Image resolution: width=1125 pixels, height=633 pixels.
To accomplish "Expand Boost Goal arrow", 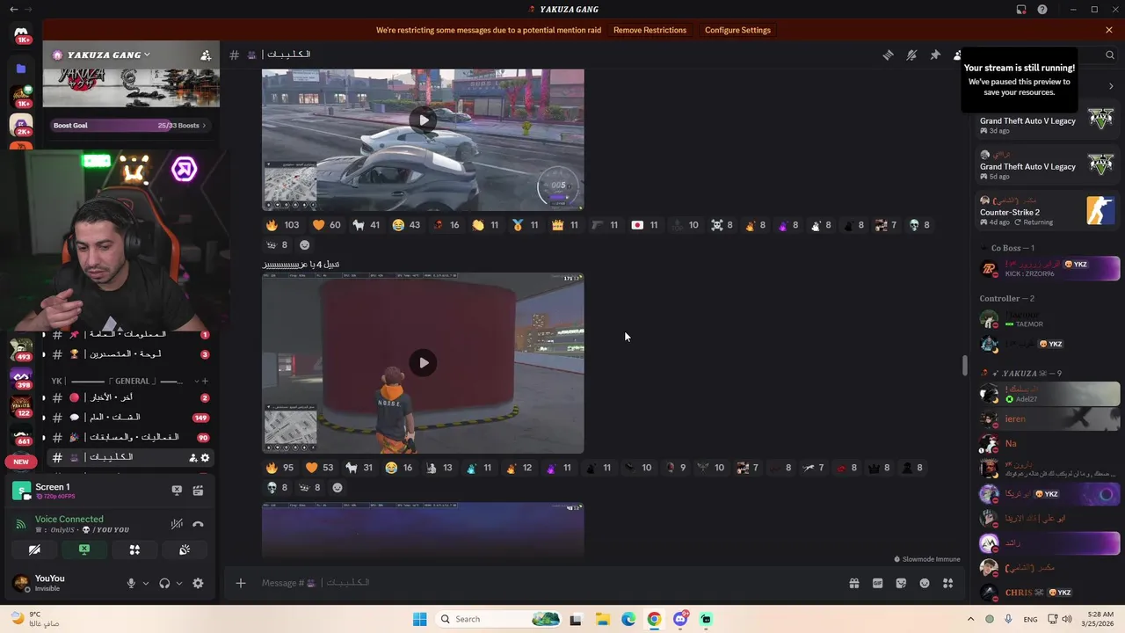I will (x=204, y=126).
